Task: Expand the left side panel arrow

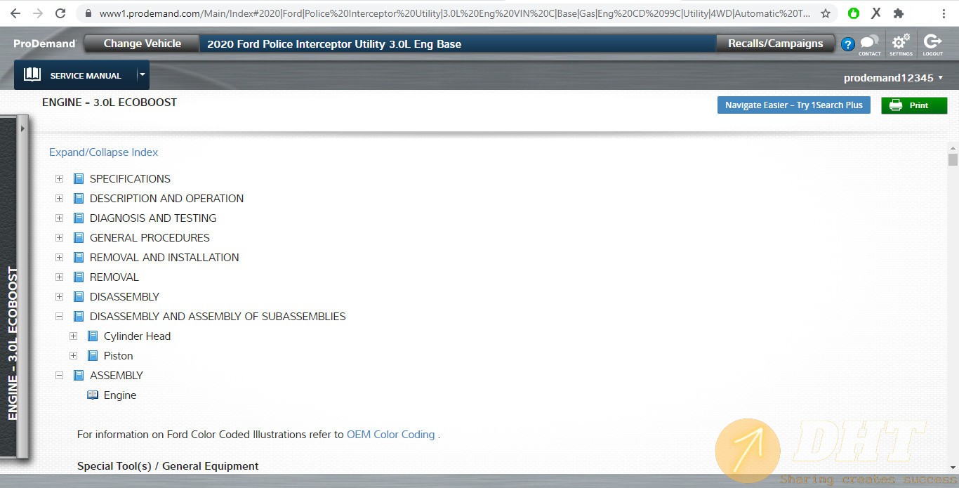Action: (x=22, y=128)
